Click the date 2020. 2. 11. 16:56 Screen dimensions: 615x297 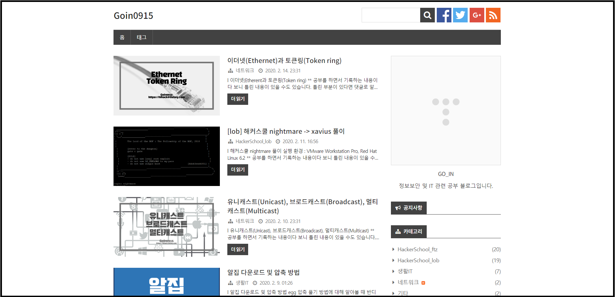[300, 142]
